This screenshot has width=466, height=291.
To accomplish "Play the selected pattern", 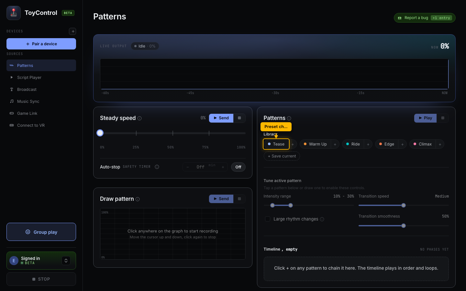I will click(425, 118).
